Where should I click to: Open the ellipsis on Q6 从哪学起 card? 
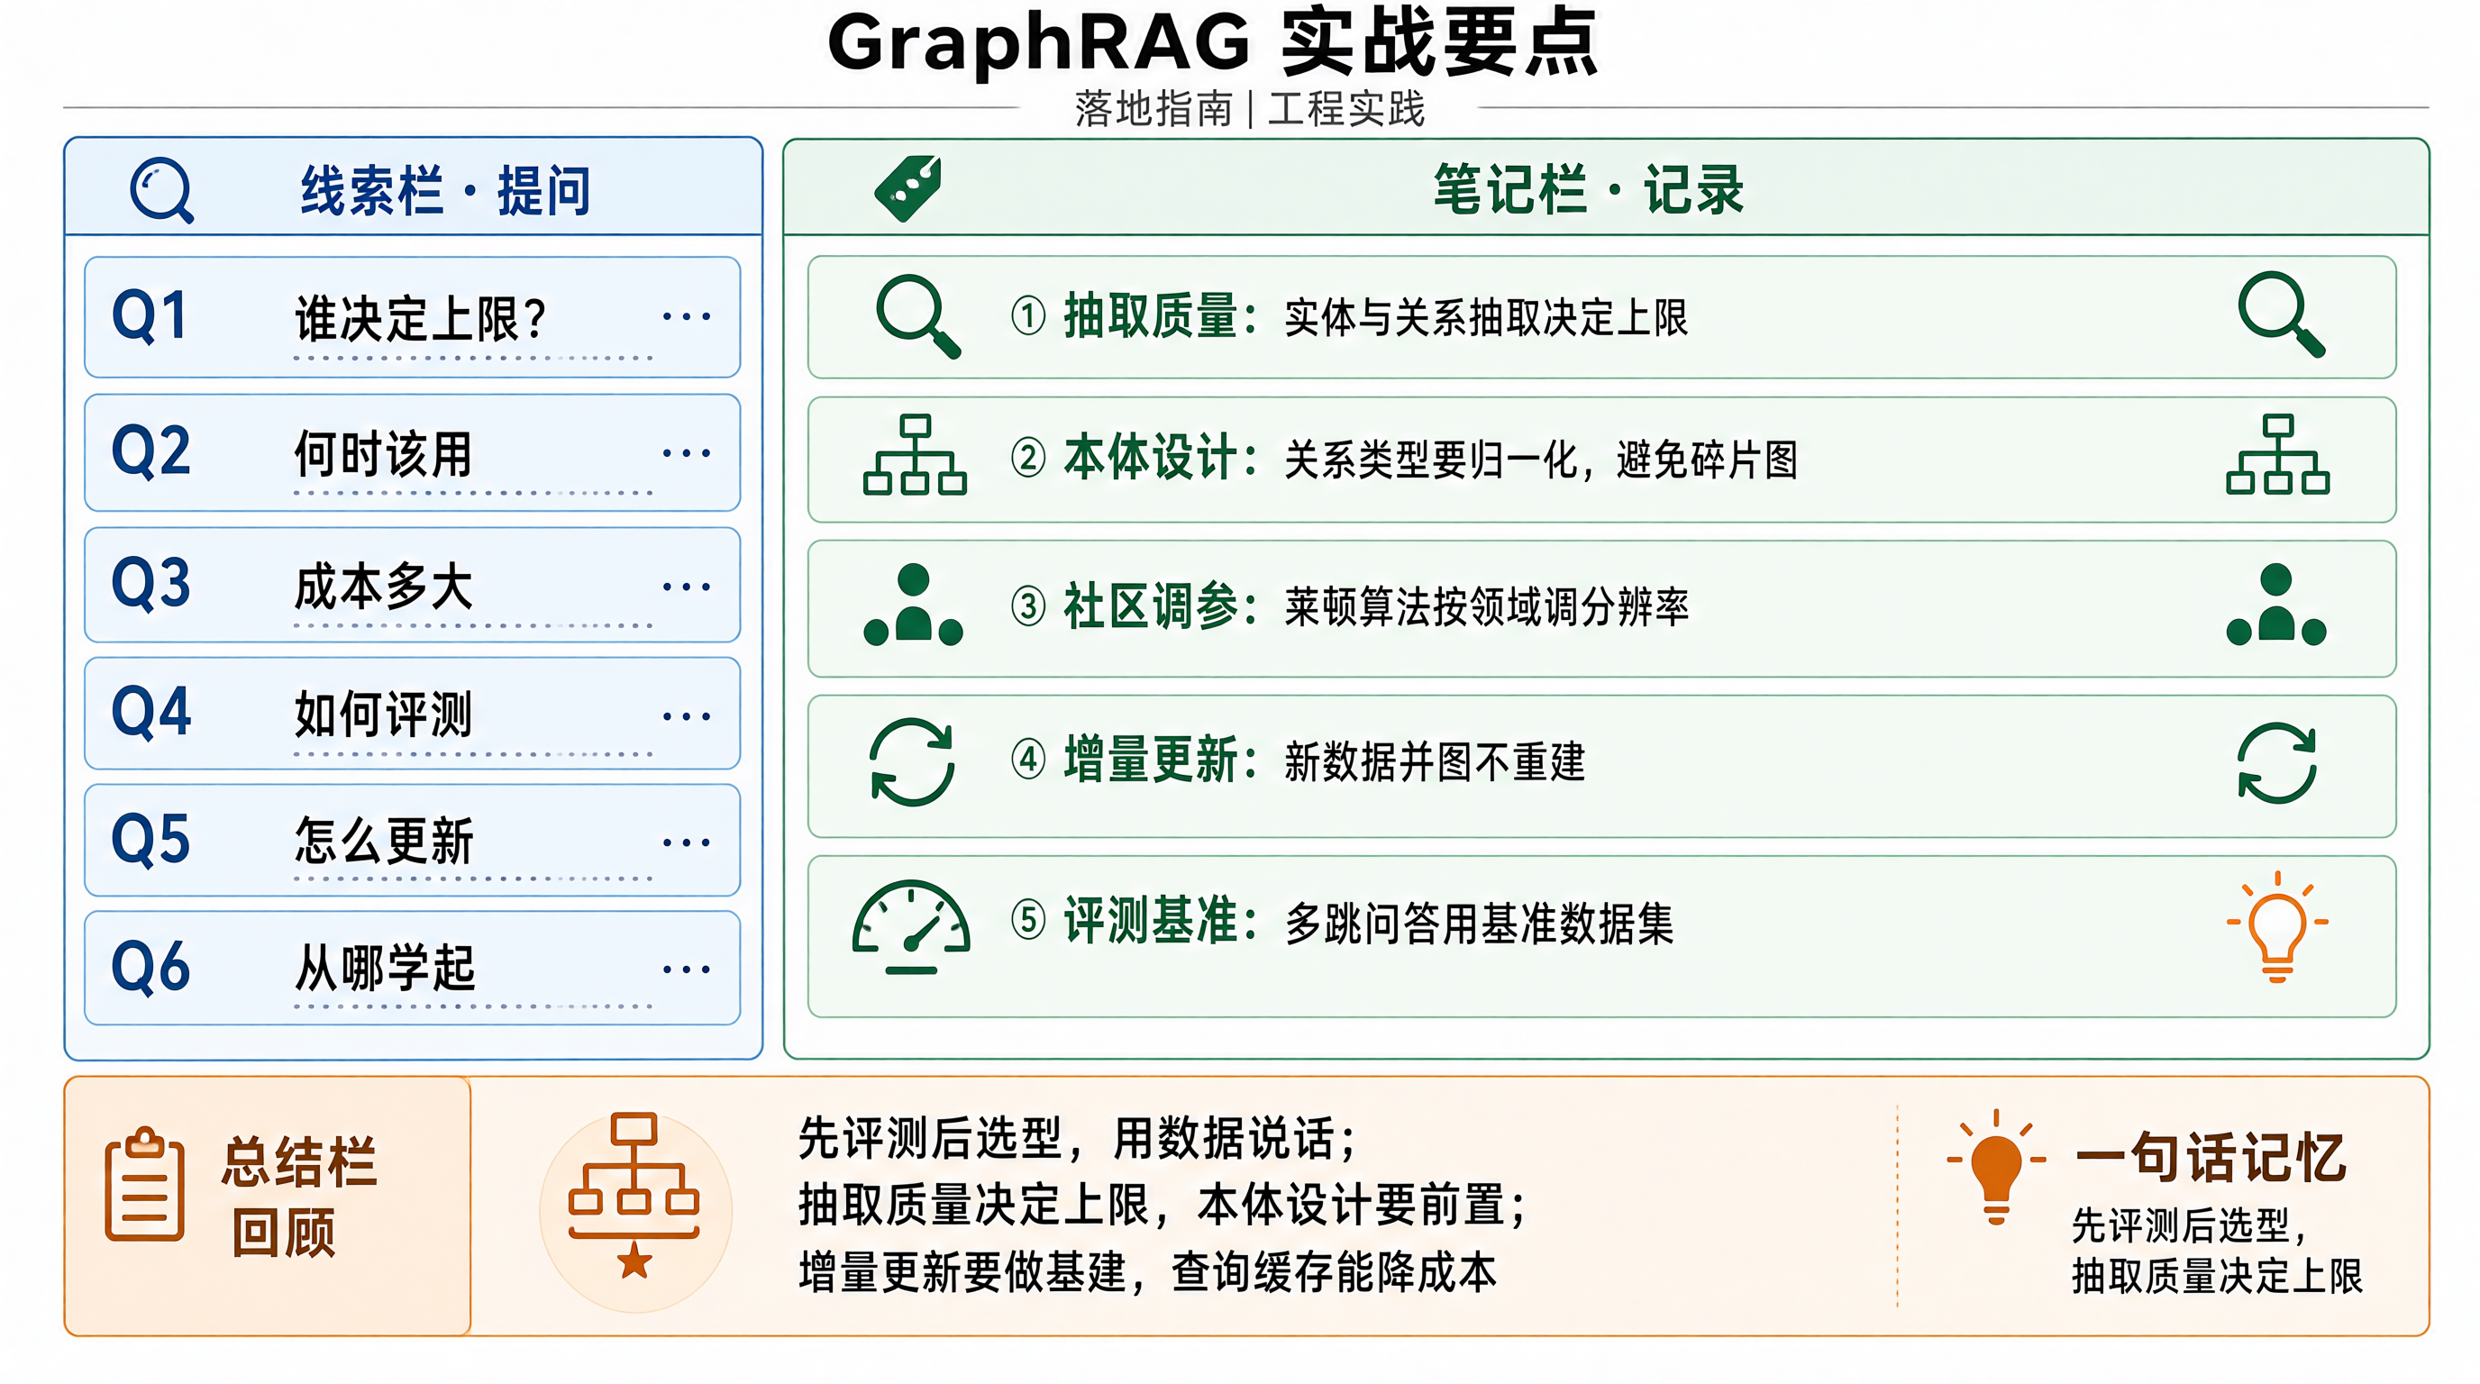(688, 970)
